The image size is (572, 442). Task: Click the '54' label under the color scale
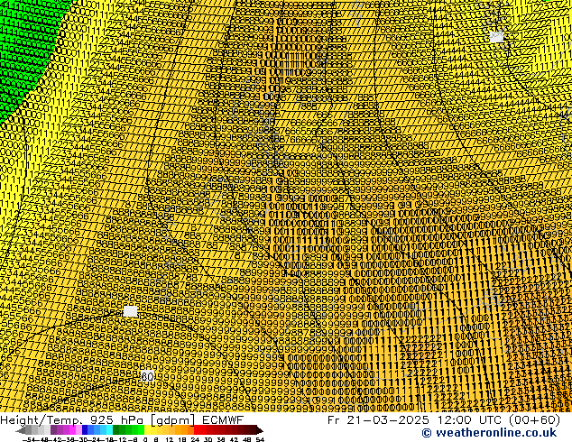(x=259, y=439)
